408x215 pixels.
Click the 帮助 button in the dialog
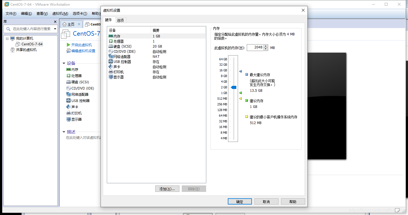click(x=293, y=201)
